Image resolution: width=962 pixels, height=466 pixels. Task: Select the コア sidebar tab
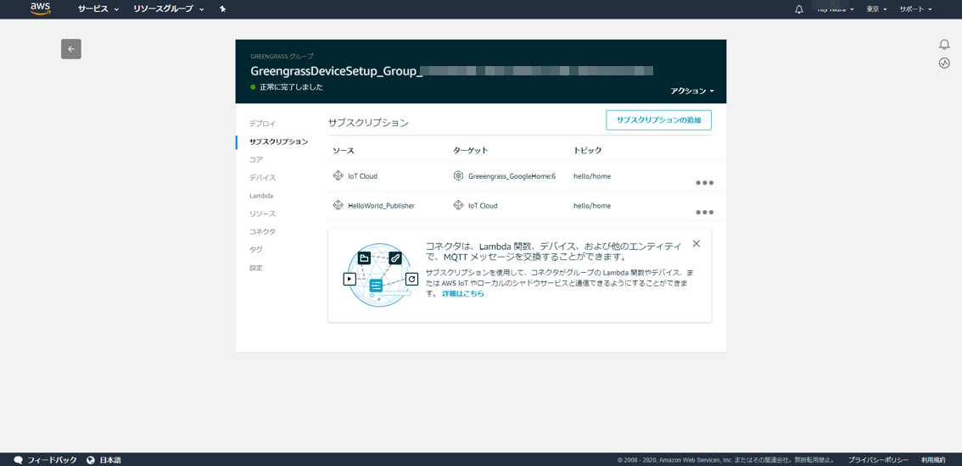[x=256, y=159]
